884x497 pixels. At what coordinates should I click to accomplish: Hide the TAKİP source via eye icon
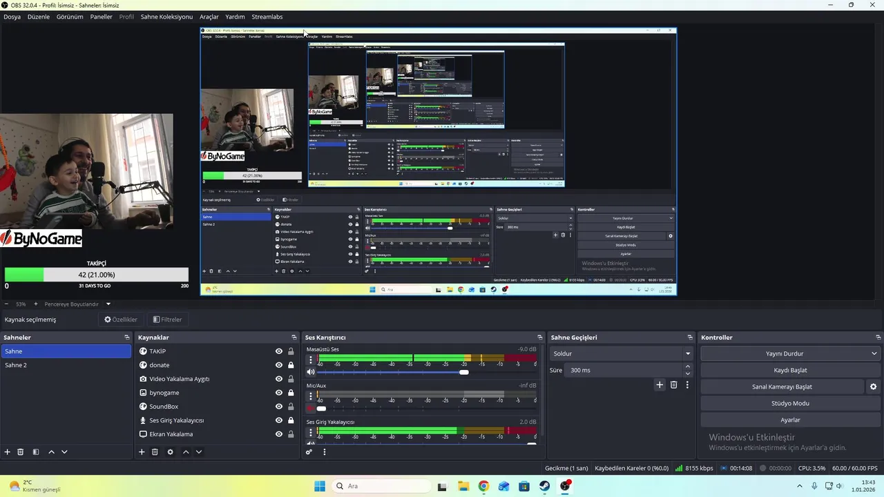(279, 351)
